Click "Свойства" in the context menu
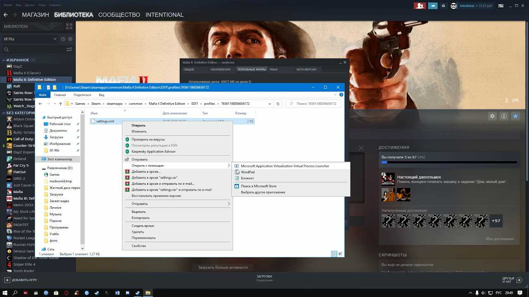Screen dimensions: 529x297 click(x=177, y=246)
